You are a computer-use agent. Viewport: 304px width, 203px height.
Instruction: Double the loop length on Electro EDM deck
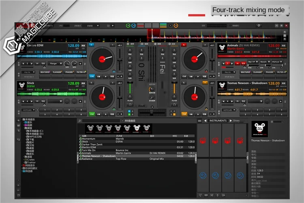[x=31, y=63]
